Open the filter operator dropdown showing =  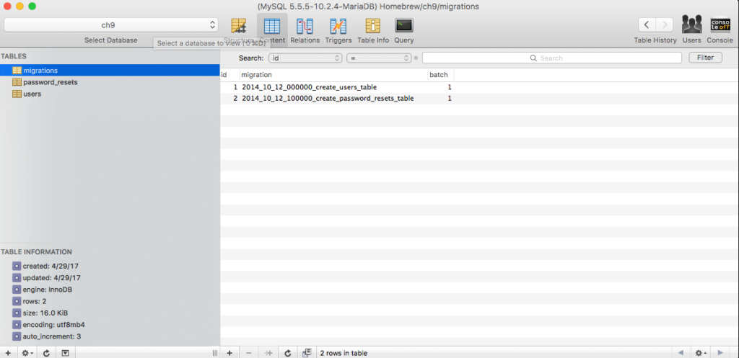click(x=379, y=58)
